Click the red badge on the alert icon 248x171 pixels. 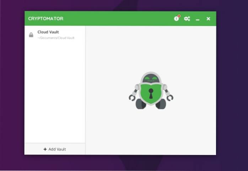179,16
